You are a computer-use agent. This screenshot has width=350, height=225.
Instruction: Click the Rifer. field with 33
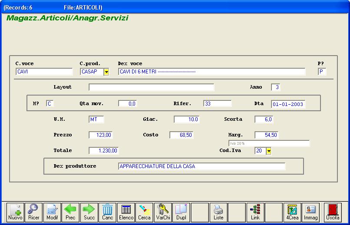218,103
